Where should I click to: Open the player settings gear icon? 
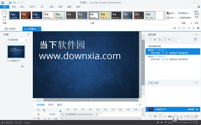[198, 28]
